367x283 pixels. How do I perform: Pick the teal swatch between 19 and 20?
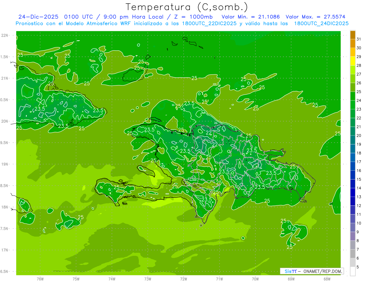click(x=353, y=140)
